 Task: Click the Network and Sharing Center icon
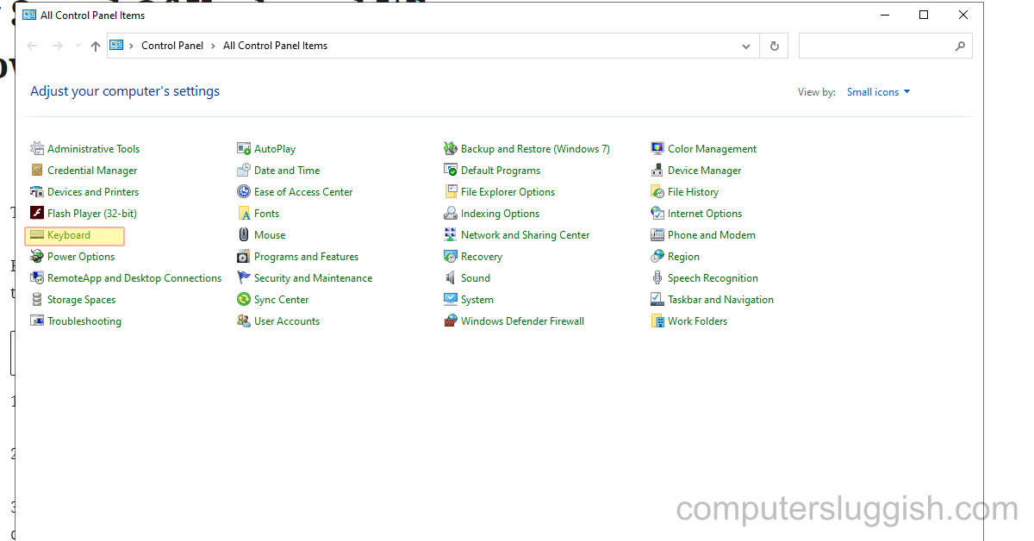[x=451, y=235]
